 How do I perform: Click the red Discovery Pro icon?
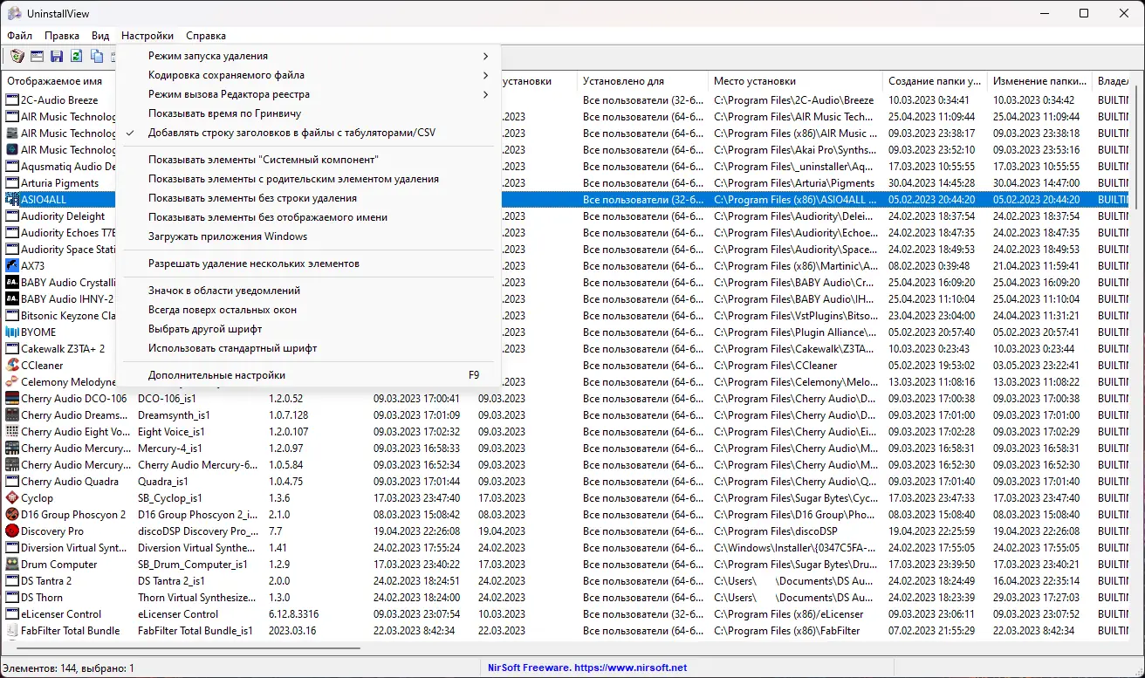point(12,531)
